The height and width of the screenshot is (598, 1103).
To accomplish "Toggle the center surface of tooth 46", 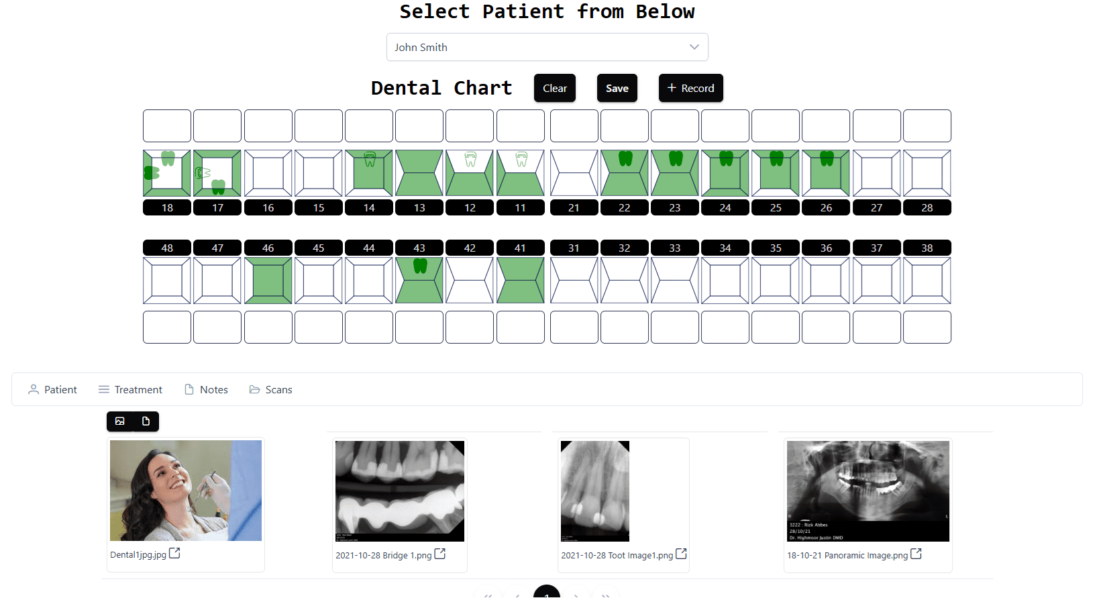I will 268,281.
